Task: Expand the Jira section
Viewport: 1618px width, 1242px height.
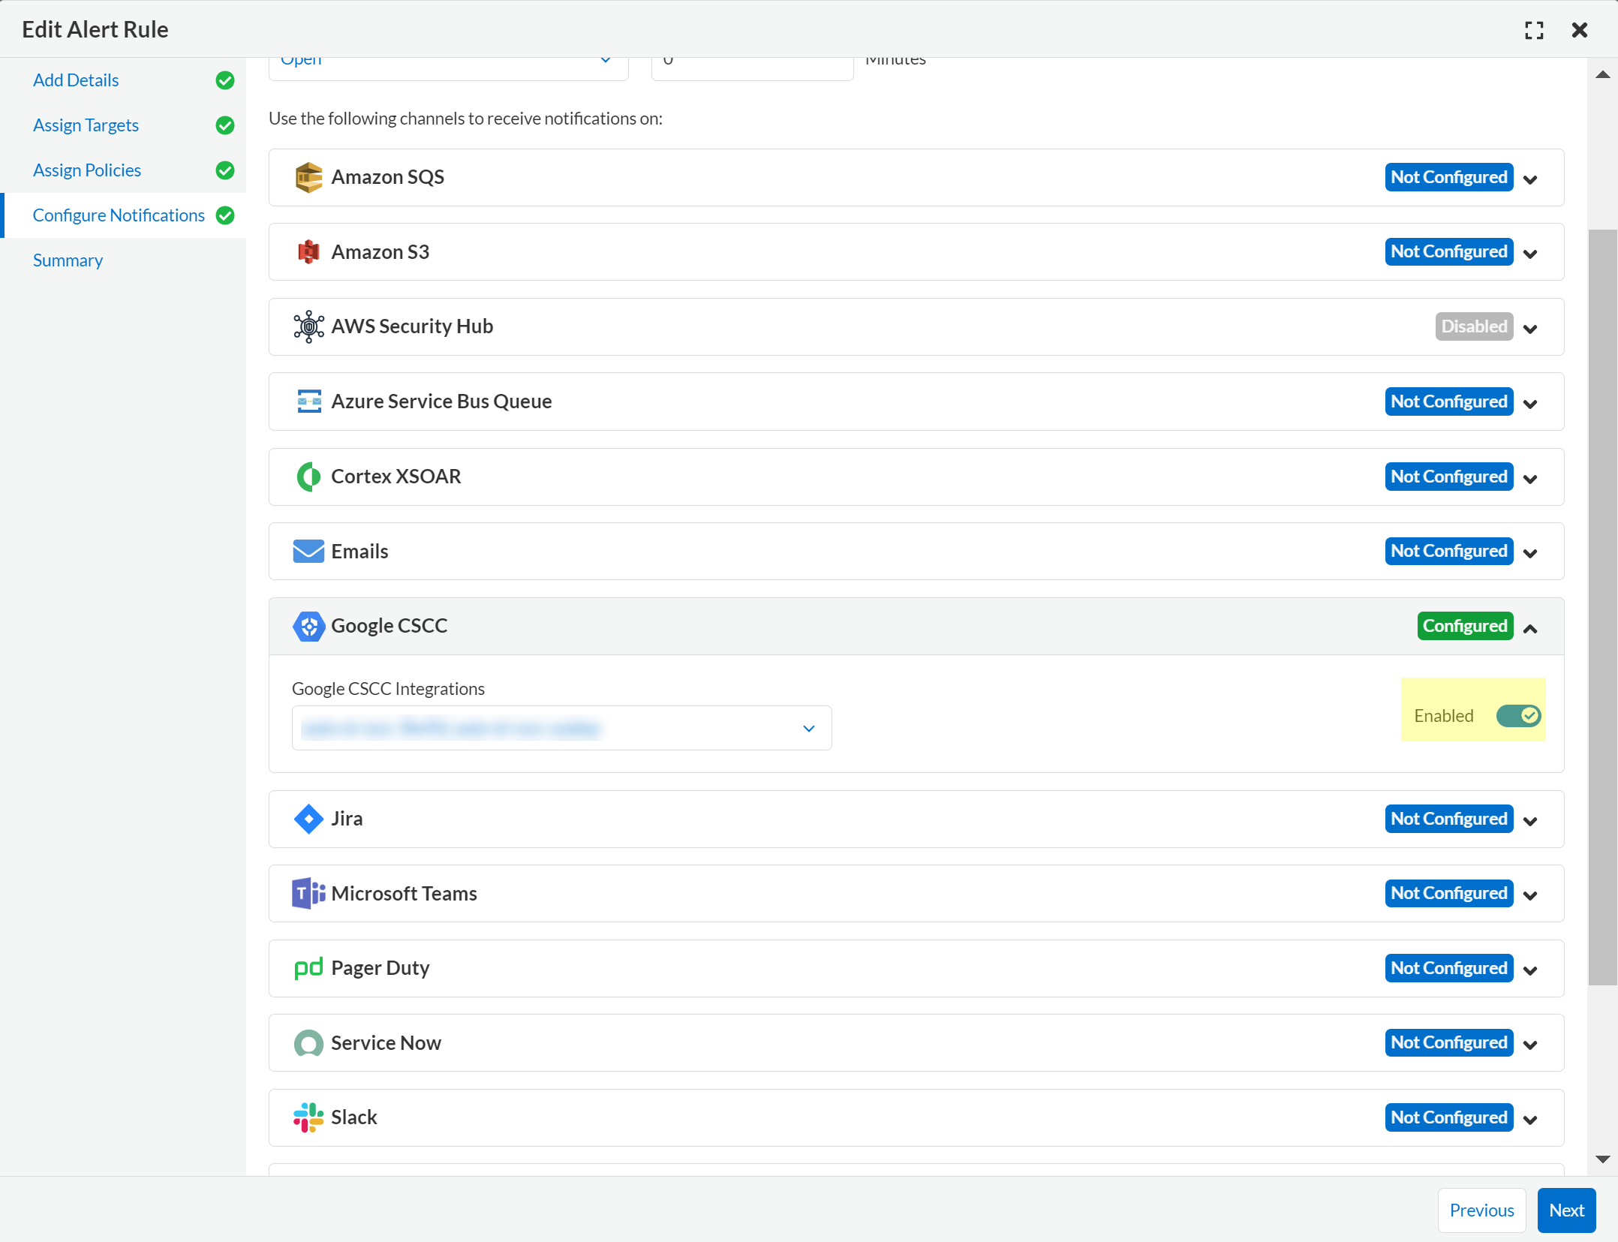Action: tap(1531, 821)
